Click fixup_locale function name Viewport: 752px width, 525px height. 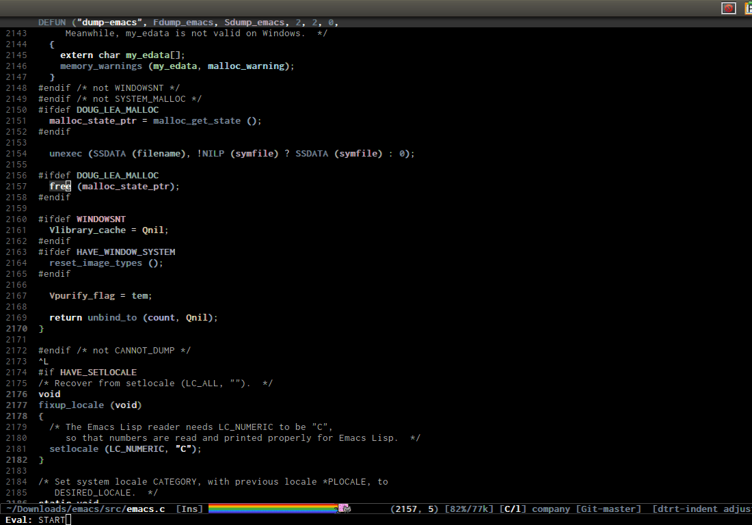[x=71, y=405]
